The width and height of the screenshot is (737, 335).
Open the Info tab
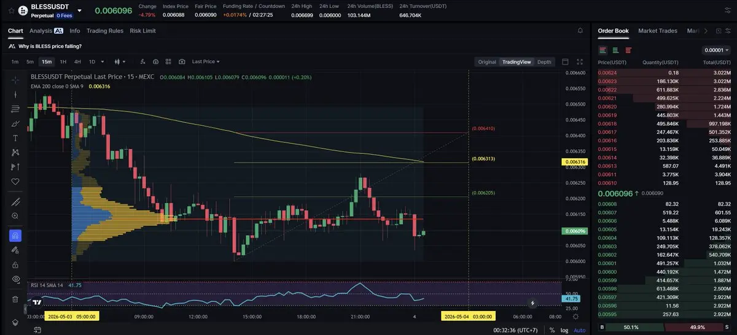pos(75,31)
